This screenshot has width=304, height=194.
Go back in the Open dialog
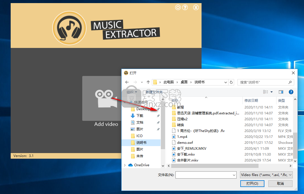(127, 82)
